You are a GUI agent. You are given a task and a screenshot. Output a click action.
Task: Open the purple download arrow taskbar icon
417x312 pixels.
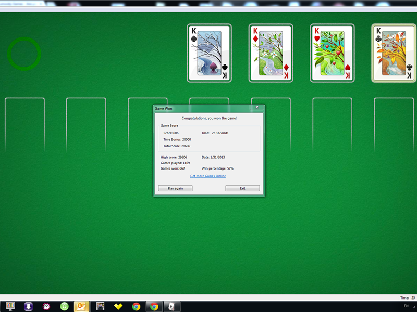[x=28, y=306]
